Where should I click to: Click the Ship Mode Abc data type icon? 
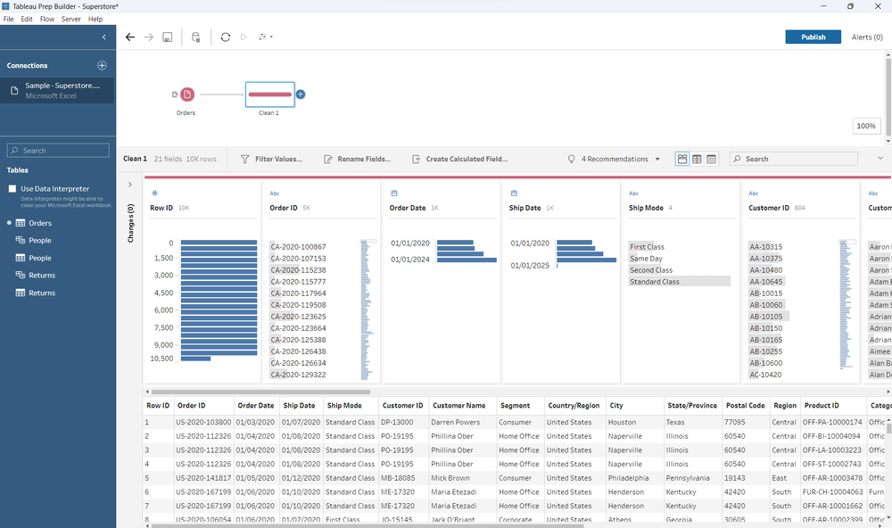point(633,194)
